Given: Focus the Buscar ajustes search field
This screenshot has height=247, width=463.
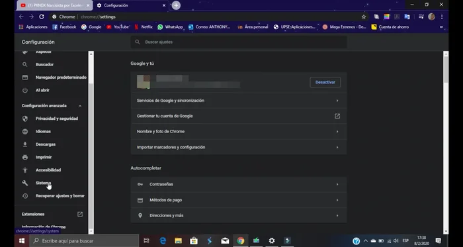Looking at the screenshot, I should click(239, 42).
